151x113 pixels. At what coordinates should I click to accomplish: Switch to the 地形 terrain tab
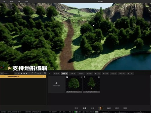114,74
